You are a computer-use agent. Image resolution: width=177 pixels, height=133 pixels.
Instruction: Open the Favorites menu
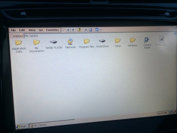tap(52, 30)
